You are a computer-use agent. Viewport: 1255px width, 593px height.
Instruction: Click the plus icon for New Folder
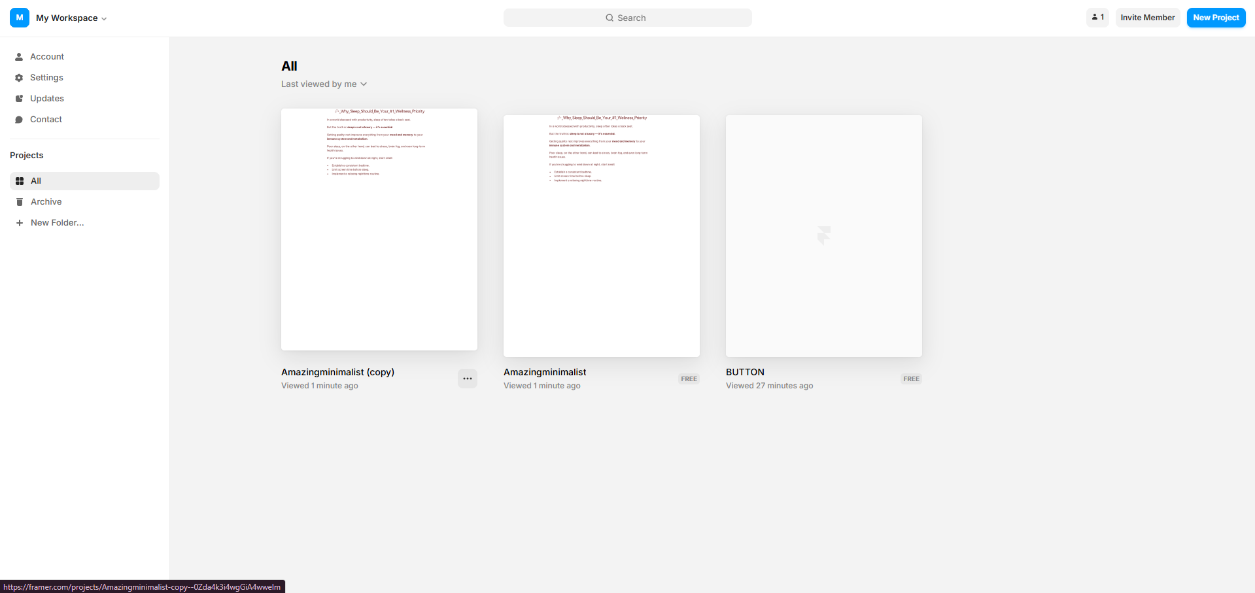click(20, 223)
